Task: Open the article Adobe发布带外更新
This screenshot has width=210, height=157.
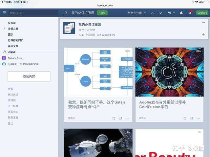Action: coord(162,105)
